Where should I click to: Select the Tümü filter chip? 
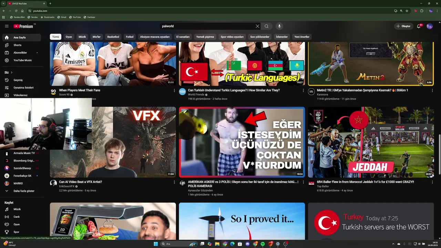click(55, 37)
